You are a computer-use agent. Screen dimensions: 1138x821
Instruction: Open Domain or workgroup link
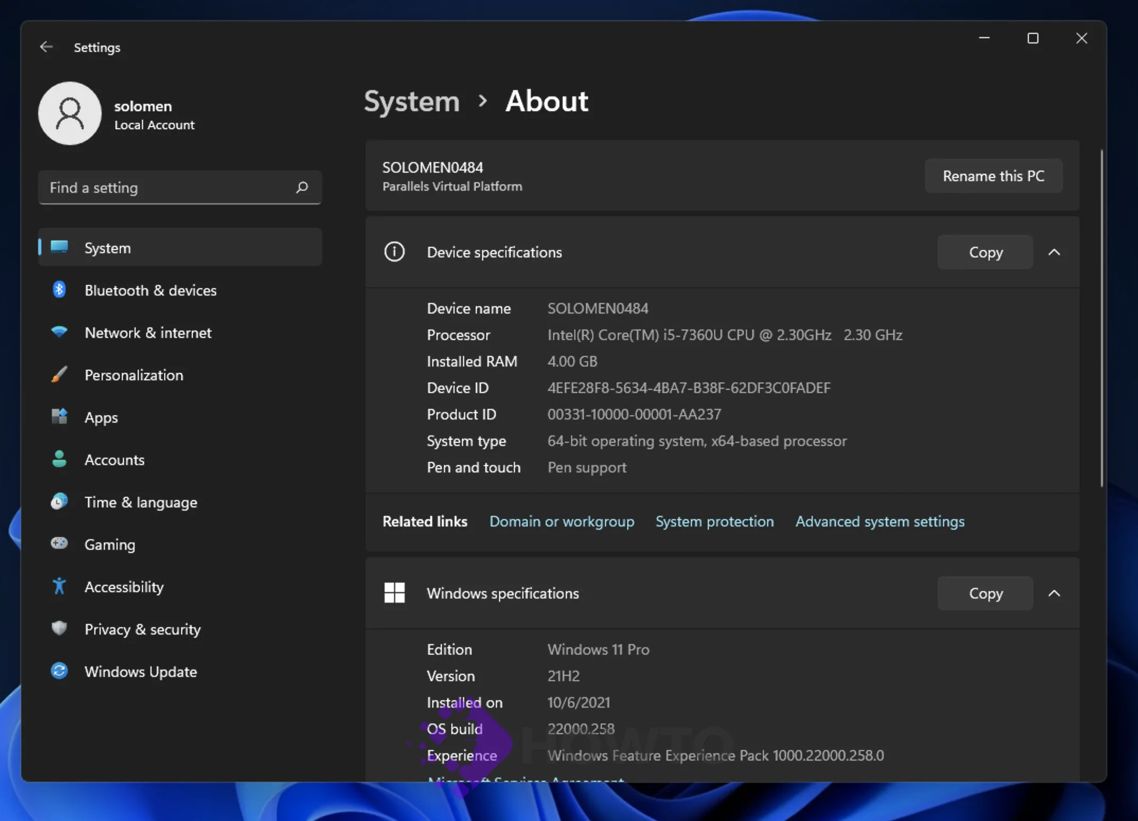tap(562, 522)
